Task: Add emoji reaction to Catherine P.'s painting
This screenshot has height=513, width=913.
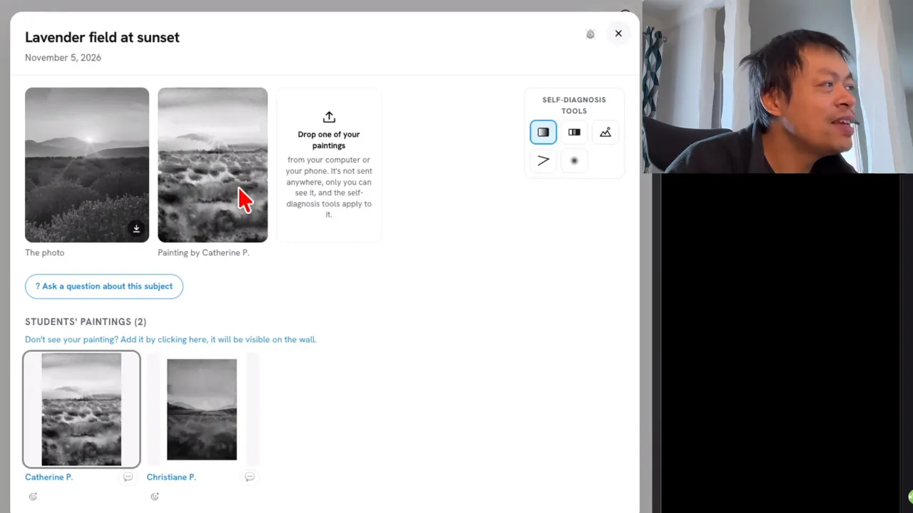Action: pos(33,497)
